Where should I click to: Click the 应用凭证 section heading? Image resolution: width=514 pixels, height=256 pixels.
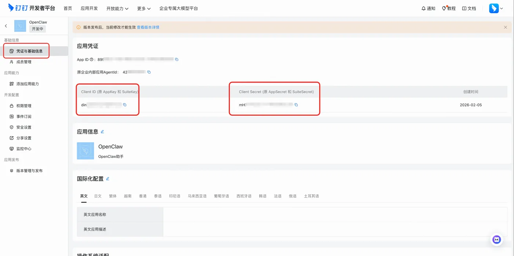click(87, 46)
